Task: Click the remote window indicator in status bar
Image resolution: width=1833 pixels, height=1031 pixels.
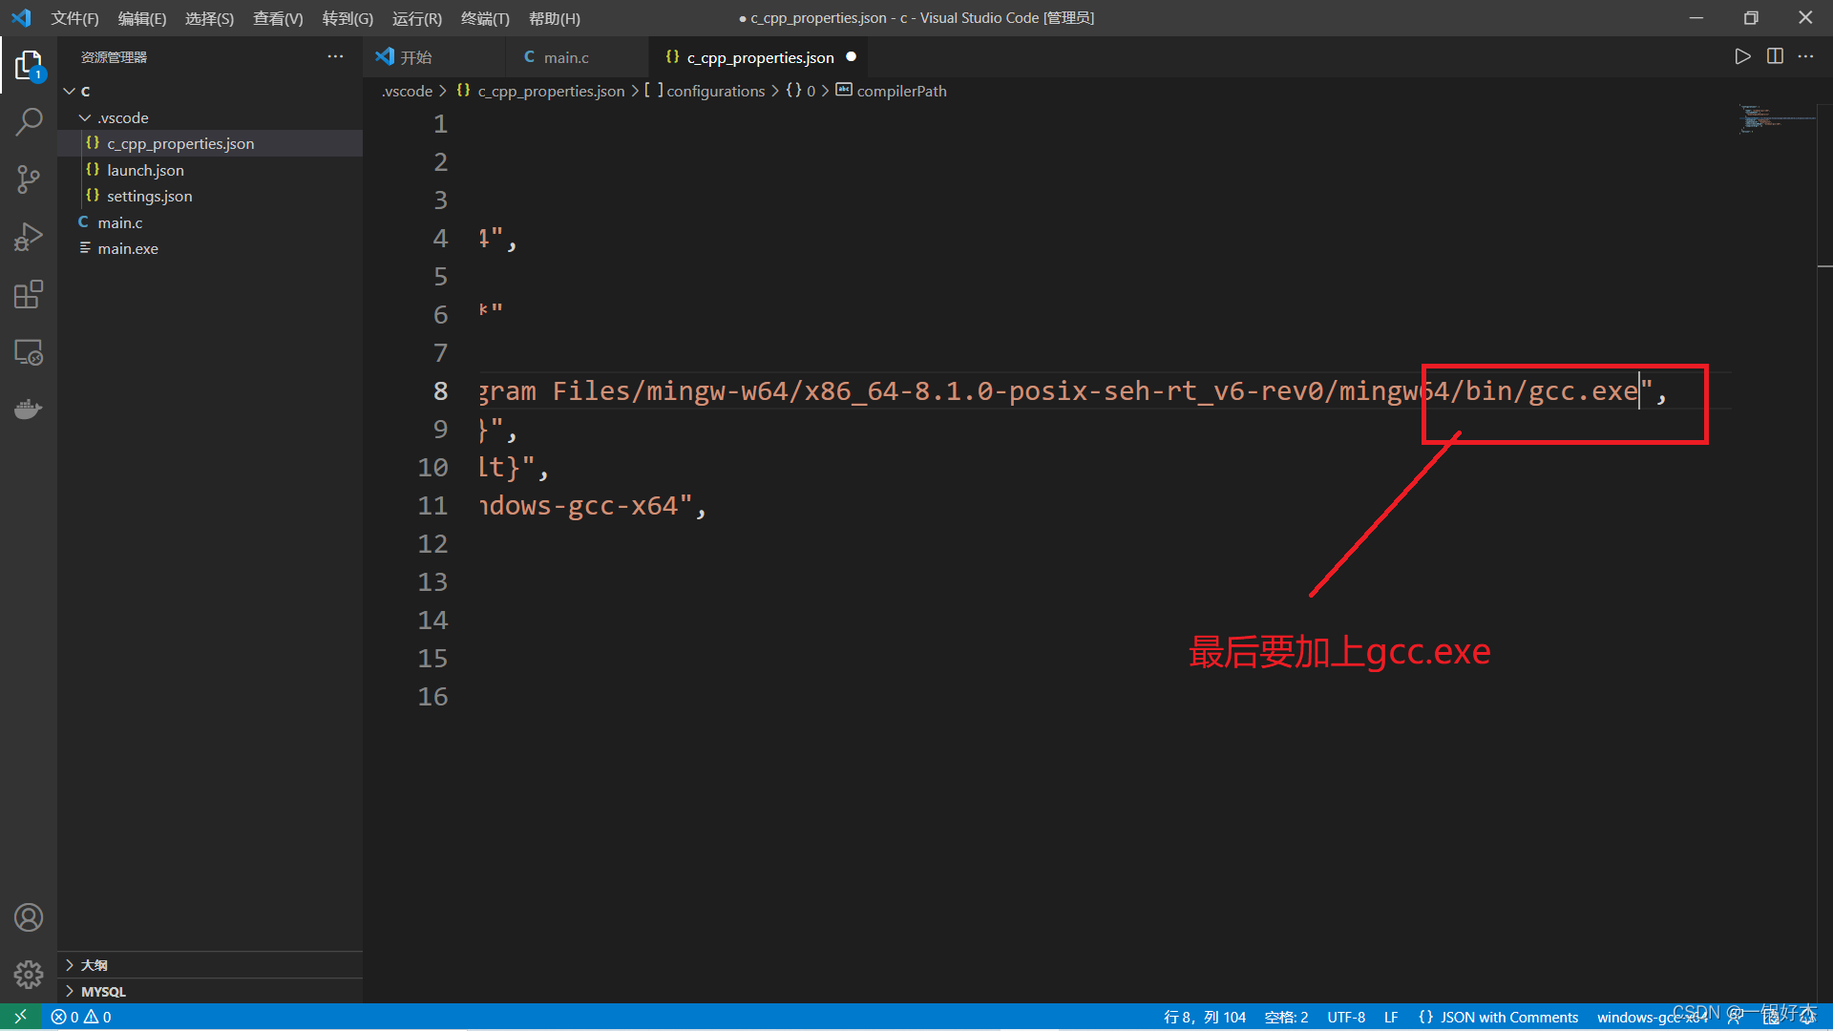Action: [x=20, y=1017]
